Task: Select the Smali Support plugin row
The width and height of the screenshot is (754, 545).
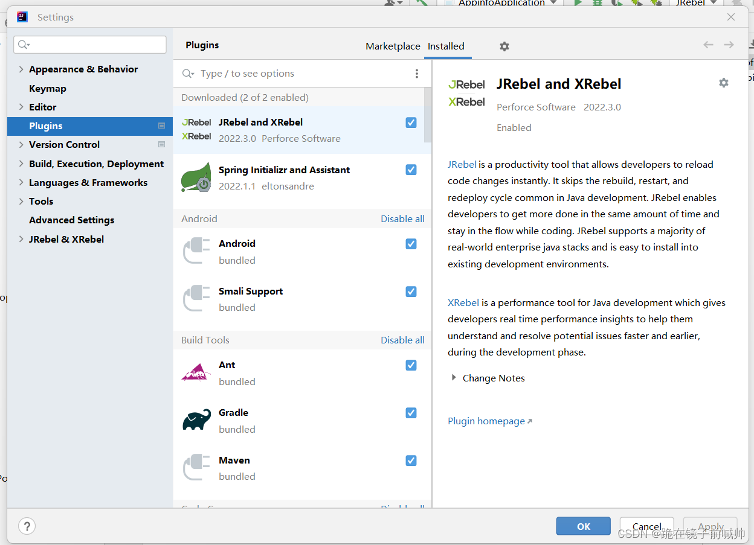Action: [302, 299]
